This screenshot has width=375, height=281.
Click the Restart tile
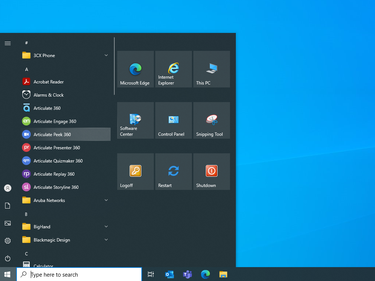(173, 172)
